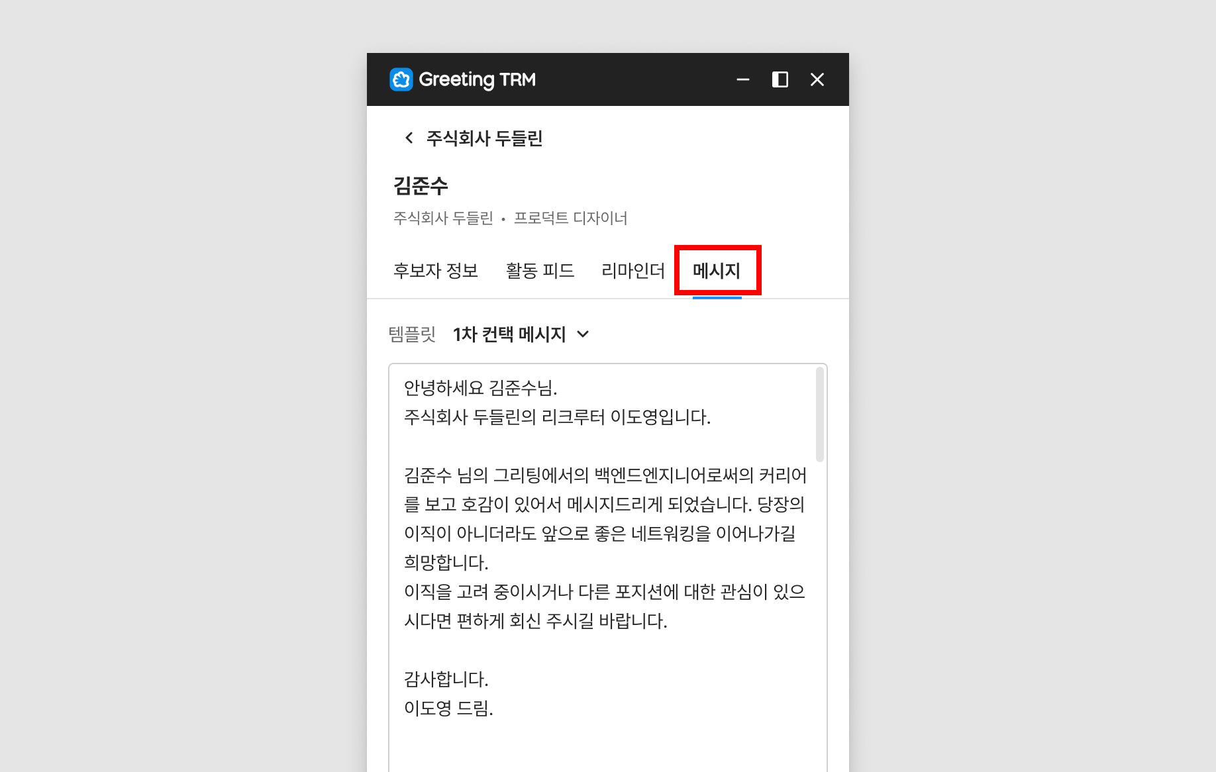Toggle the side panel layout icon
The image size is (1216, 772).
coord(780,79)
